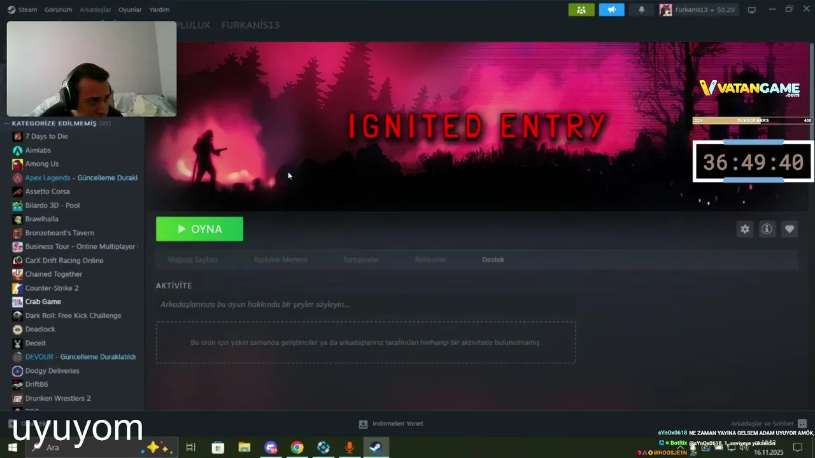Open the notifications bell
The height and width of the screenshot is (458, 815).
pos(642,10)
